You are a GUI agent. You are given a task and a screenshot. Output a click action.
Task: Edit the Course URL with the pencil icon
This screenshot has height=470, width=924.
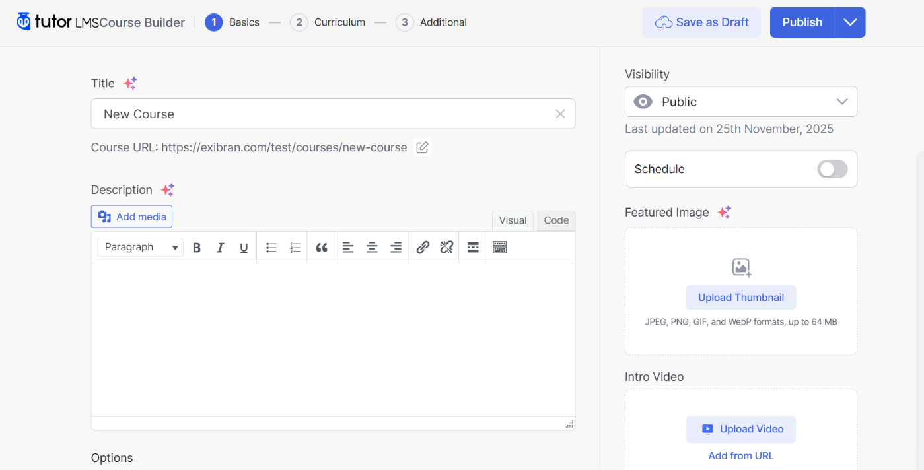(x=422, y=147)
